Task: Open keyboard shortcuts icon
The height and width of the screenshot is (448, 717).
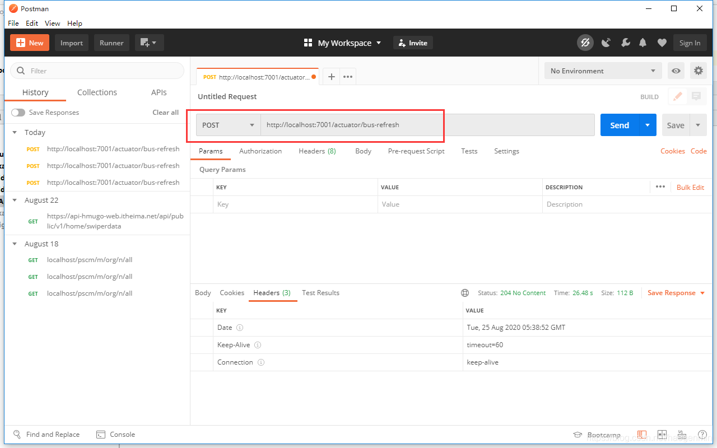Action: [682, 435]
